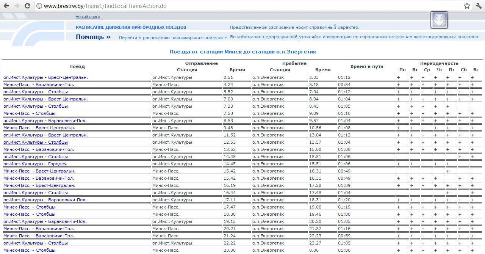The width and height of the screenshot is (485, 254).
Task: Open the underlined Столбцы train departing 12.53
Action: (x=36, y=142)
